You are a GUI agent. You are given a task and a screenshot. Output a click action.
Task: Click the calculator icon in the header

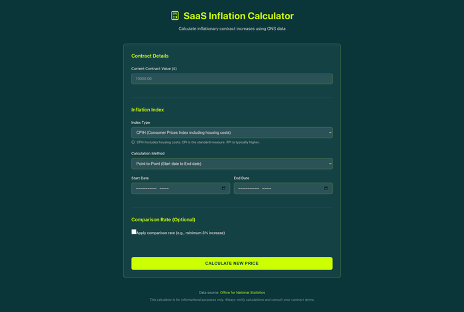click(175, 16)
